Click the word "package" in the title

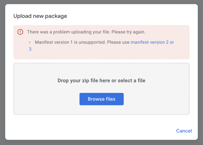[x=56, y=16]
